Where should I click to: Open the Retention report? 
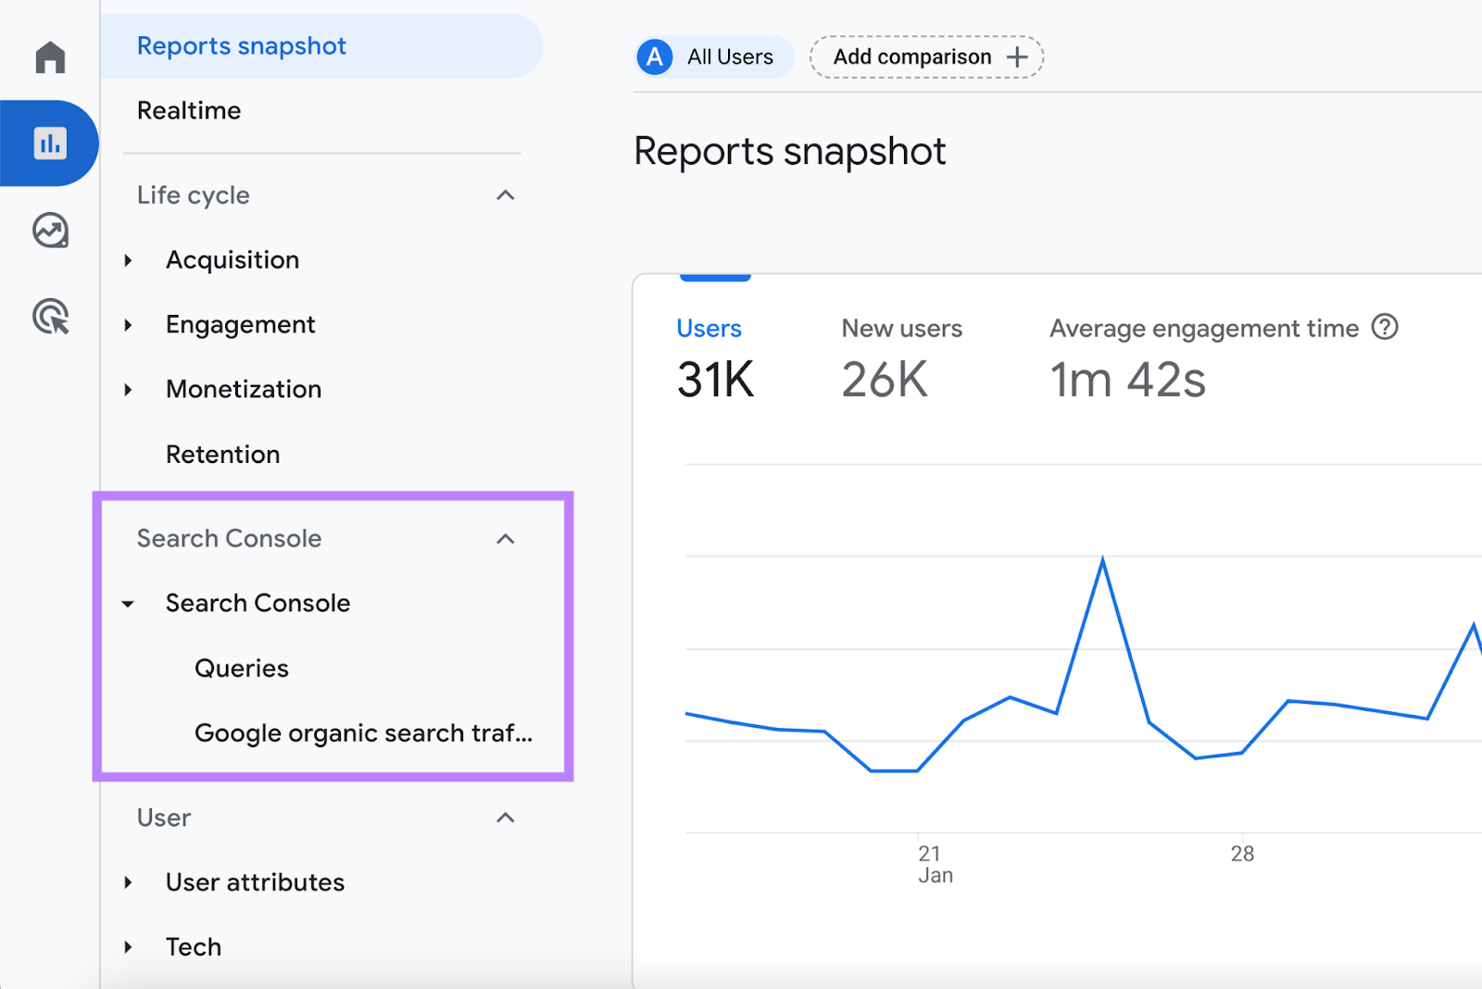click(x=222, y=454)
